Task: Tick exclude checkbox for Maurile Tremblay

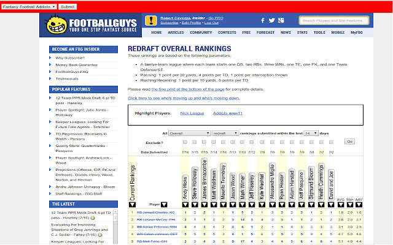Action: [223, 142]
